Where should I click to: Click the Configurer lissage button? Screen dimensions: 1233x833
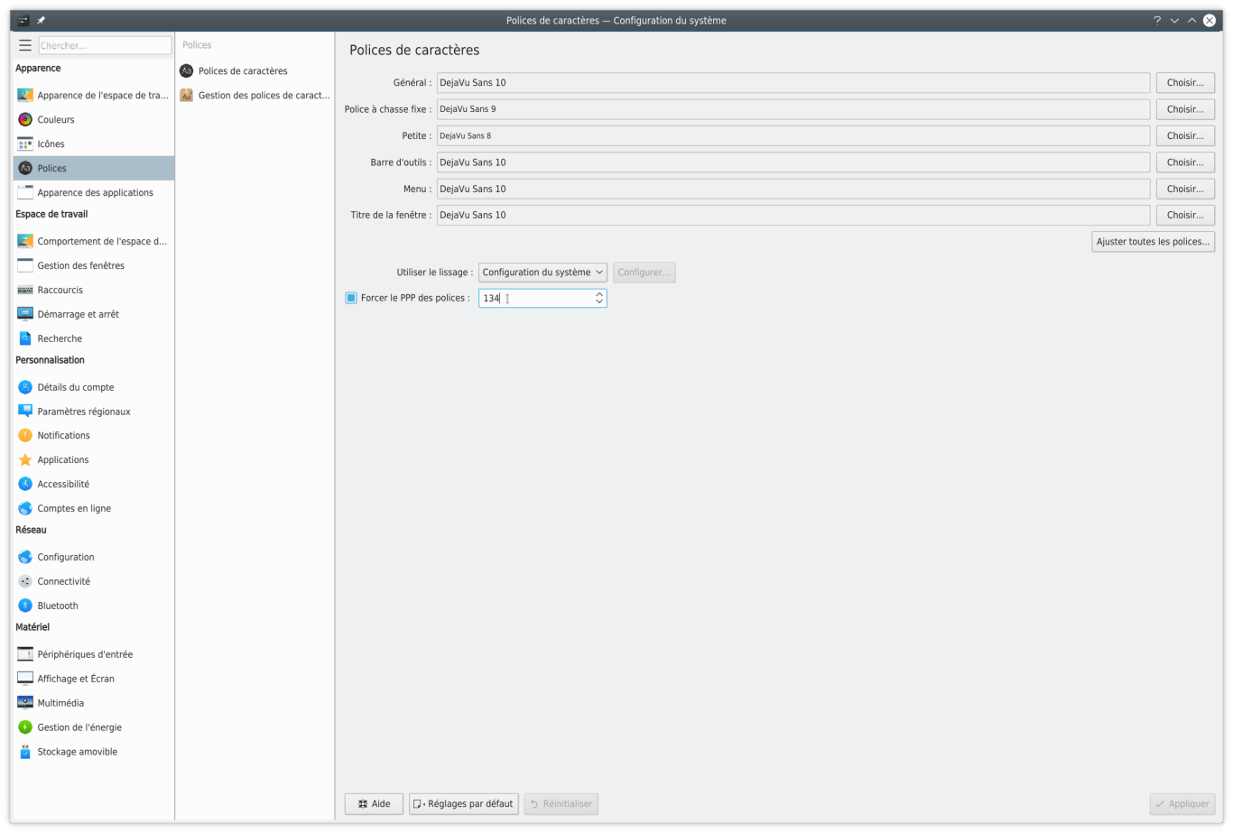click(x=644, y=273)
